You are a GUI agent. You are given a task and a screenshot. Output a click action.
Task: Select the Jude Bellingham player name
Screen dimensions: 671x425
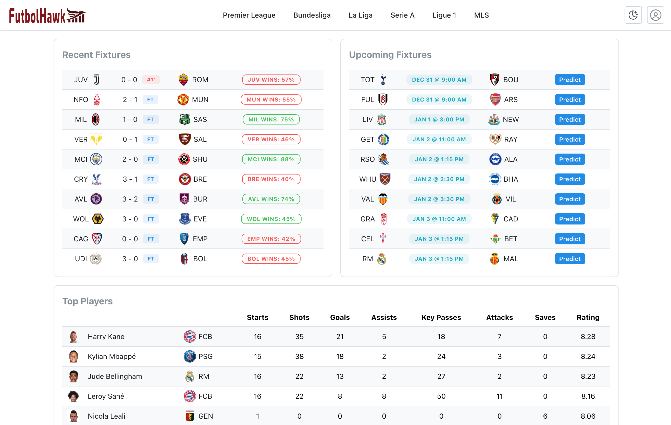[115, 377]
